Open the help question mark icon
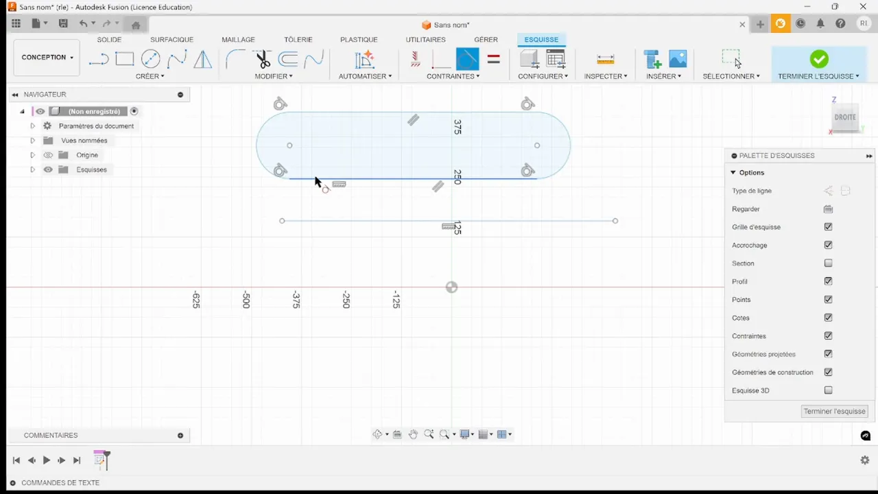This screenshot has width=878, height=494. coord(840,23)
